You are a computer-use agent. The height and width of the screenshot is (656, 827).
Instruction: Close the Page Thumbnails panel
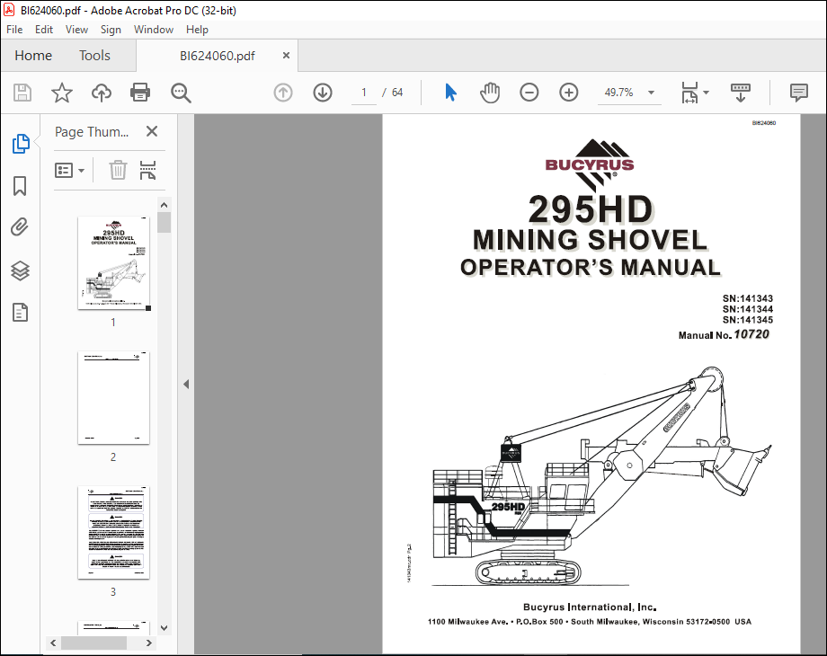coord(152,131)
